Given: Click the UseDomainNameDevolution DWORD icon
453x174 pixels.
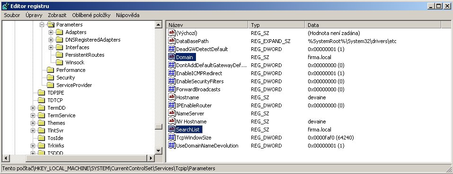Looking at the screenshot, I should (172, 146).
